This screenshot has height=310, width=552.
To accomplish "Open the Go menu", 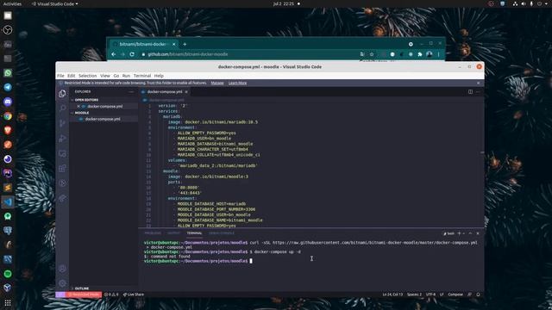I will pos(116,76).
